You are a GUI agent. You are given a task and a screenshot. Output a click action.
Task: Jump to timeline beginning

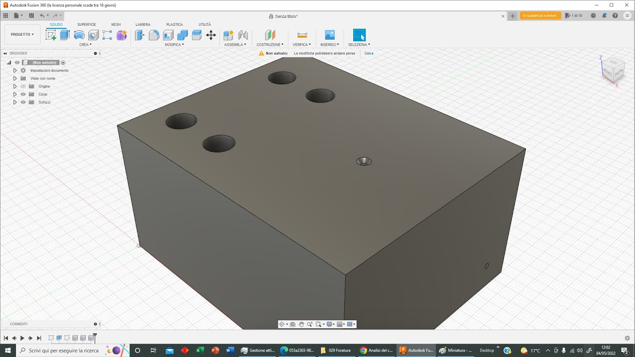point(6,338)
